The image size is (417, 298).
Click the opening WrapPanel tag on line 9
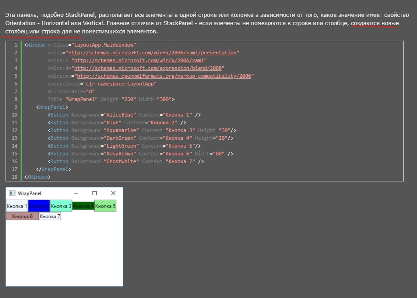(52, 107)
